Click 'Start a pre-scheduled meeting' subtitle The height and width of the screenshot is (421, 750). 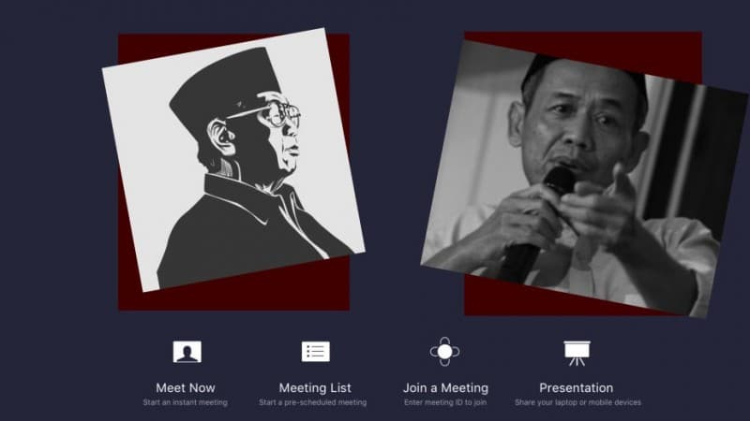(313, 402)
